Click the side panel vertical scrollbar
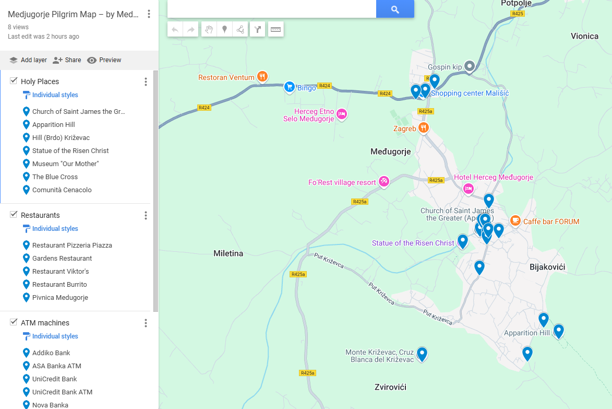 (155, 191)
